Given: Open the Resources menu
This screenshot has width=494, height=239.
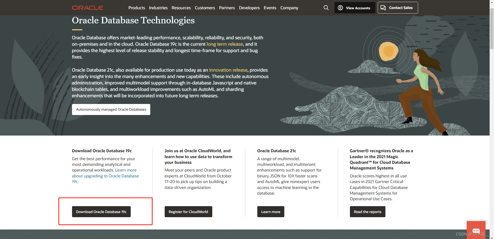Looking at the screenshot, I should 181,8.
